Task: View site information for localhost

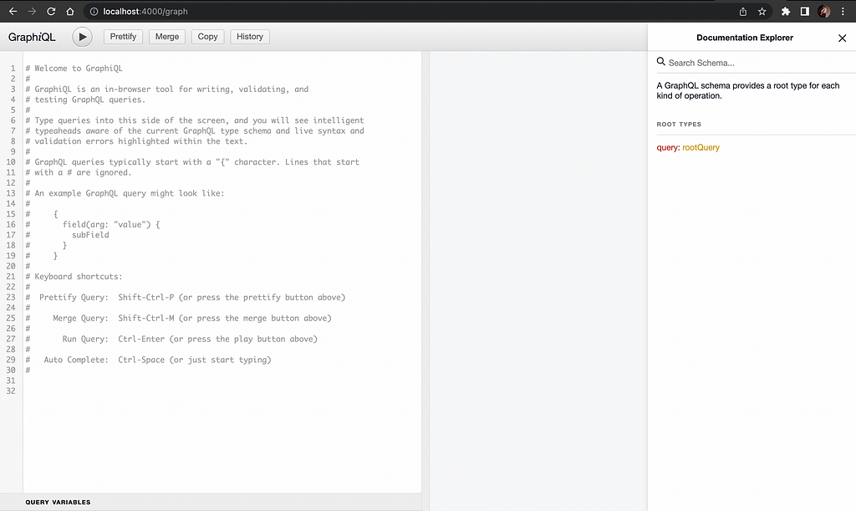Action: point(94,12)
